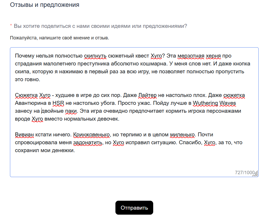Click the 727/1000 character counter

click(245, 173)
